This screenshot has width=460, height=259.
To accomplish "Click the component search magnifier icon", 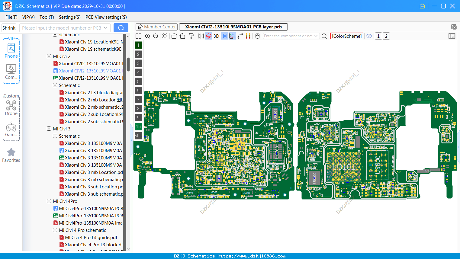I will pos(324,36).
